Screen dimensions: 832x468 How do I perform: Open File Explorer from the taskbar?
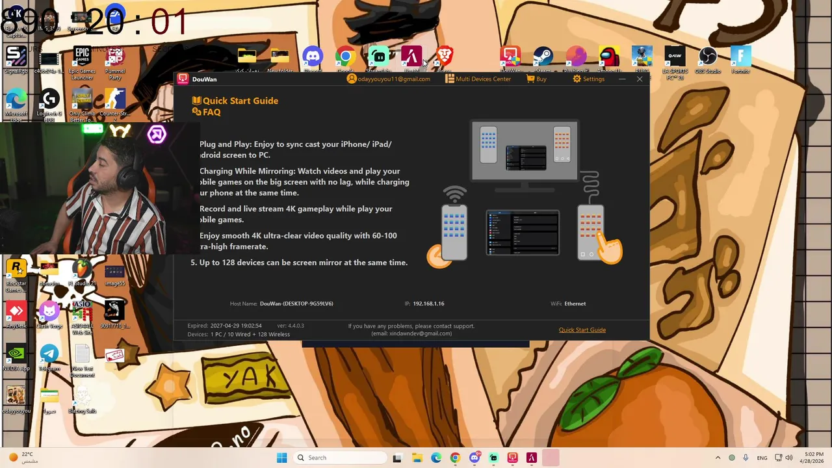tap(417, 458)
